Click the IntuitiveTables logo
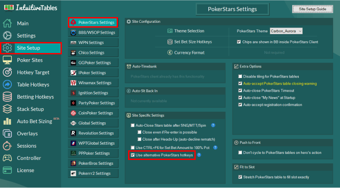340x188 pixels. [31, 8]
